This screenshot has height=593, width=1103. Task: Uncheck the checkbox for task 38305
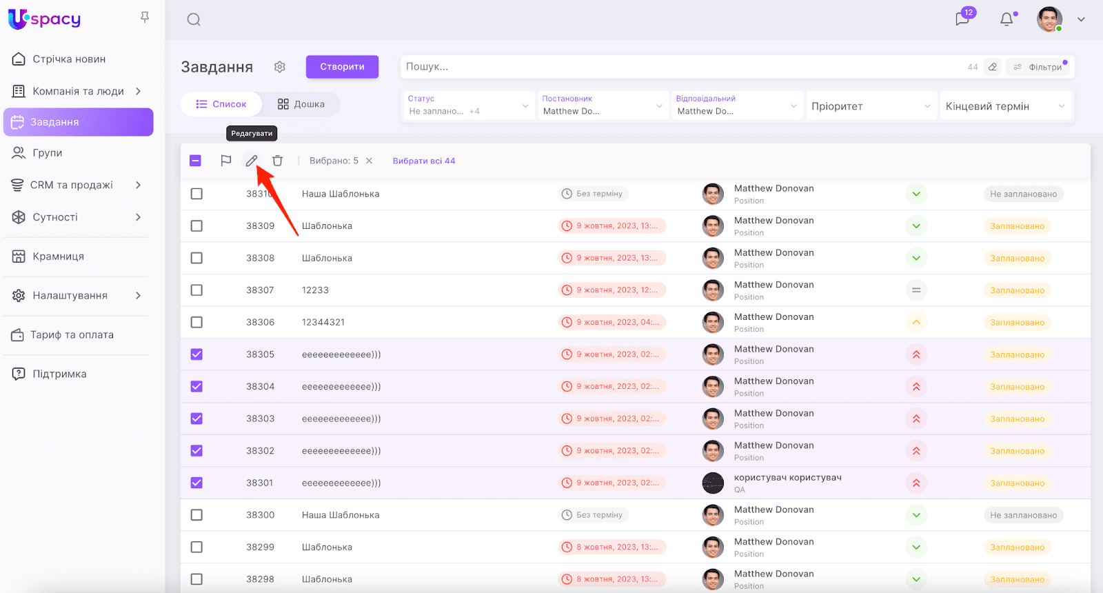click(x=196, y=354)
